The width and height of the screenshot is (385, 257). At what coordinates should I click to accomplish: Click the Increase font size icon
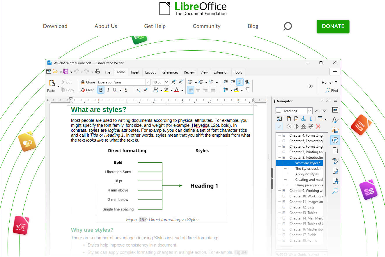coord(173,82)
